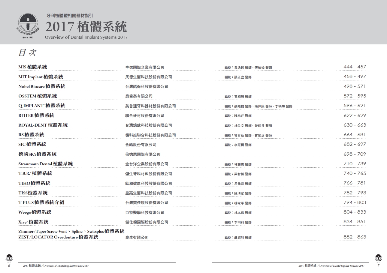Click the small logo beside page number 6
Viewport: 387px width, 273px height.
(9, 258)
